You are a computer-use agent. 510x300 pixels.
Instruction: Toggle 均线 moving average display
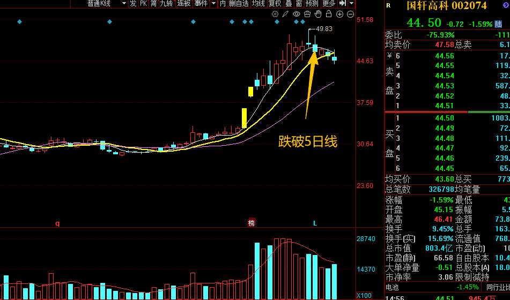click(x=258, y=3)
